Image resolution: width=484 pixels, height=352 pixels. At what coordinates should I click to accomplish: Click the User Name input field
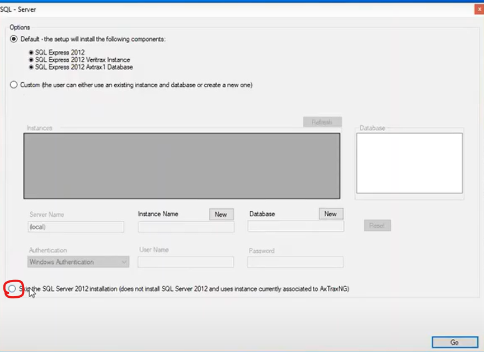point(186,262)
